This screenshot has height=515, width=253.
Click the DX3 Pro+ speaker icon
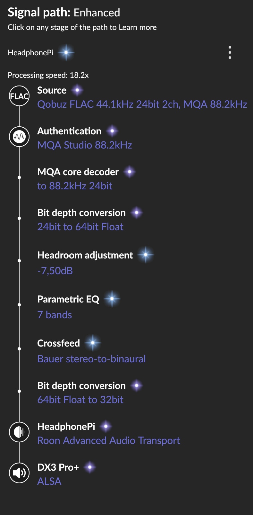coord(19,473)
